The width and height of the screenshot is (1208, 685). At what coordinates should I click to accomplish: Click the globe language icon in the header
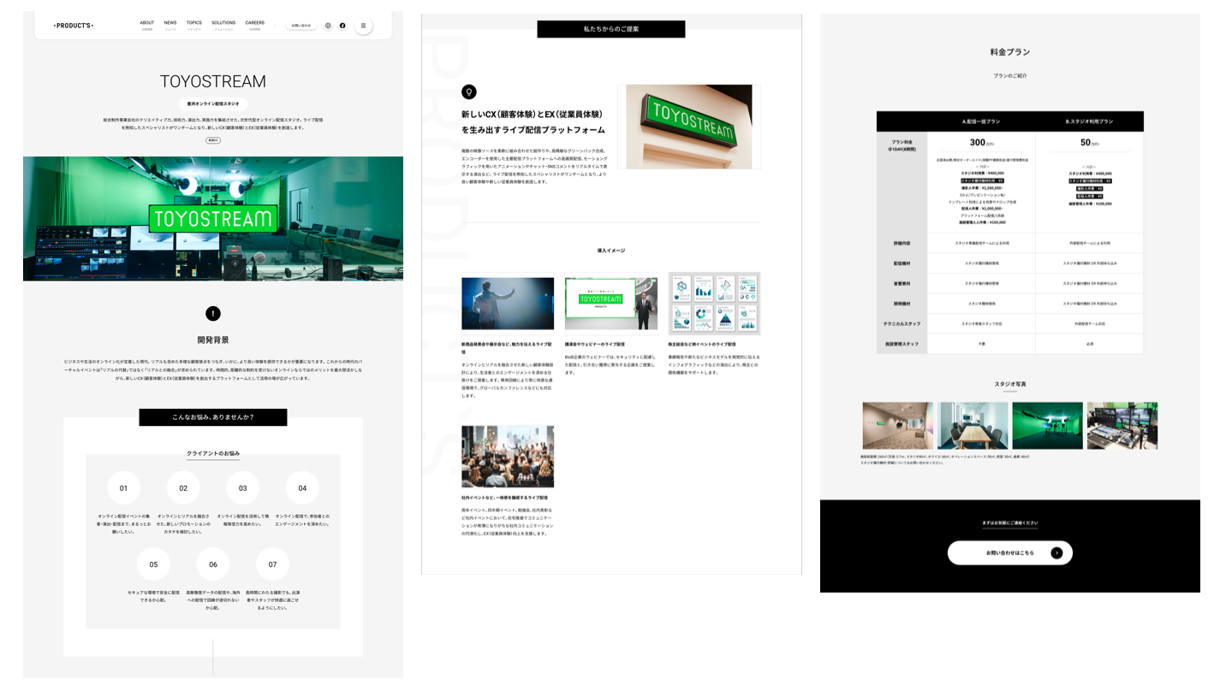[328, 26]
